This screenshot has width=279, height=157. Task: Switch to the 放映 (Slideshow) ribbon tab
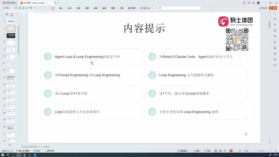pos(95,8)
